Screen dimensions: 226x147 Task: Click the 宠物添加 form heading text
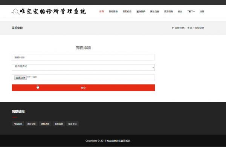click(x=83, y=48)
